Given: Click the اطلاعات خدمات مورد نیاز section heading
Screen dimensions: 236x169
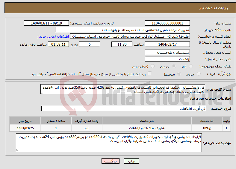Looking at the screenshot, I should (210, 99).
